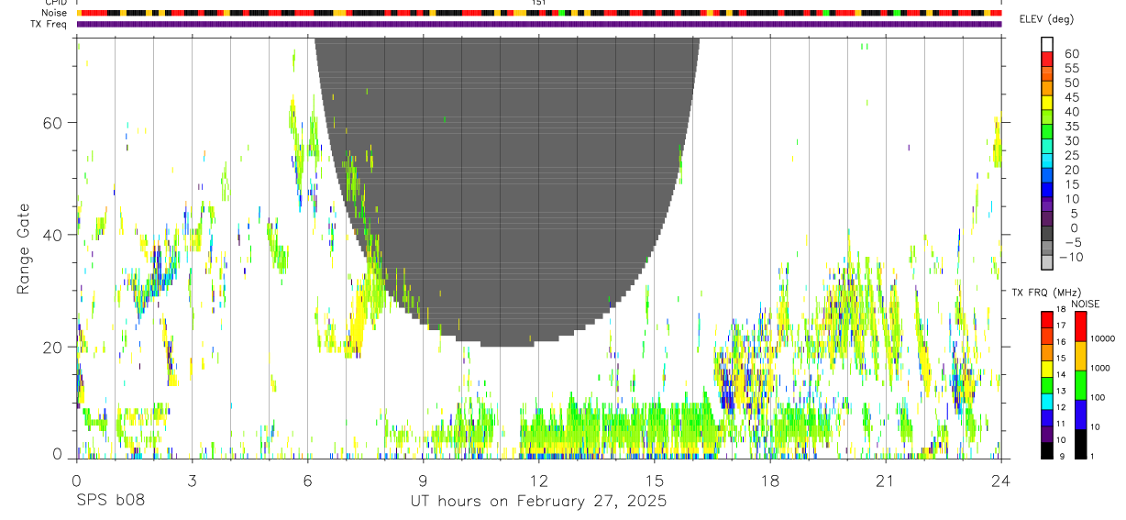
Task: Select the "ELEV (deg)" legend title
Action: (x=1046, y=19)
